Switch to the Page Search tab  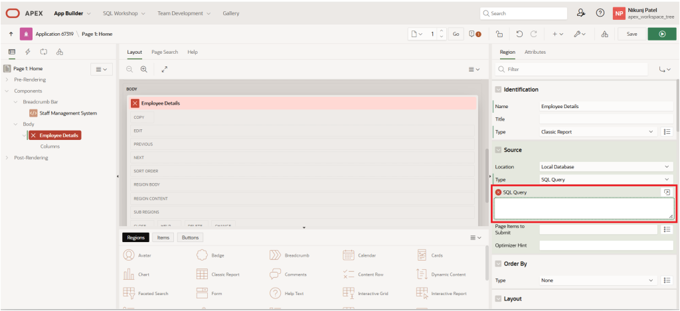click(x=165, y=52)
